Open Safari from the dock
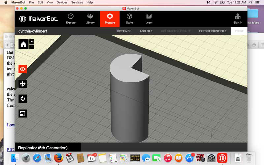Image resolution: width=264 pixels, height=165 pixels. click(37, 158)
